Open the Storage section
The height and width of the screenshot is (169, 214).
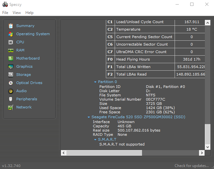[x=23, y=75]
